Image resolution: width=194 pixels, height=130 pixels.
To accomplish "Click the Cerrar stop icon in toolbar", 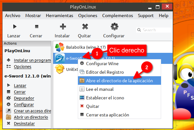I will pyautogui.click(x=37, y=27).
